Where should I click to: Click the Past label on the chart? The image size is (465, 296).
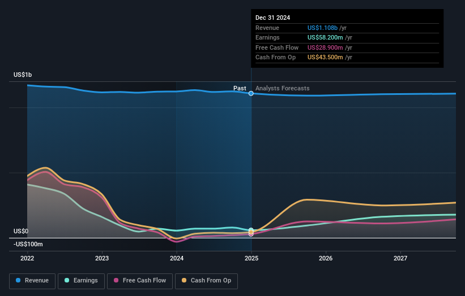(240, 88)
